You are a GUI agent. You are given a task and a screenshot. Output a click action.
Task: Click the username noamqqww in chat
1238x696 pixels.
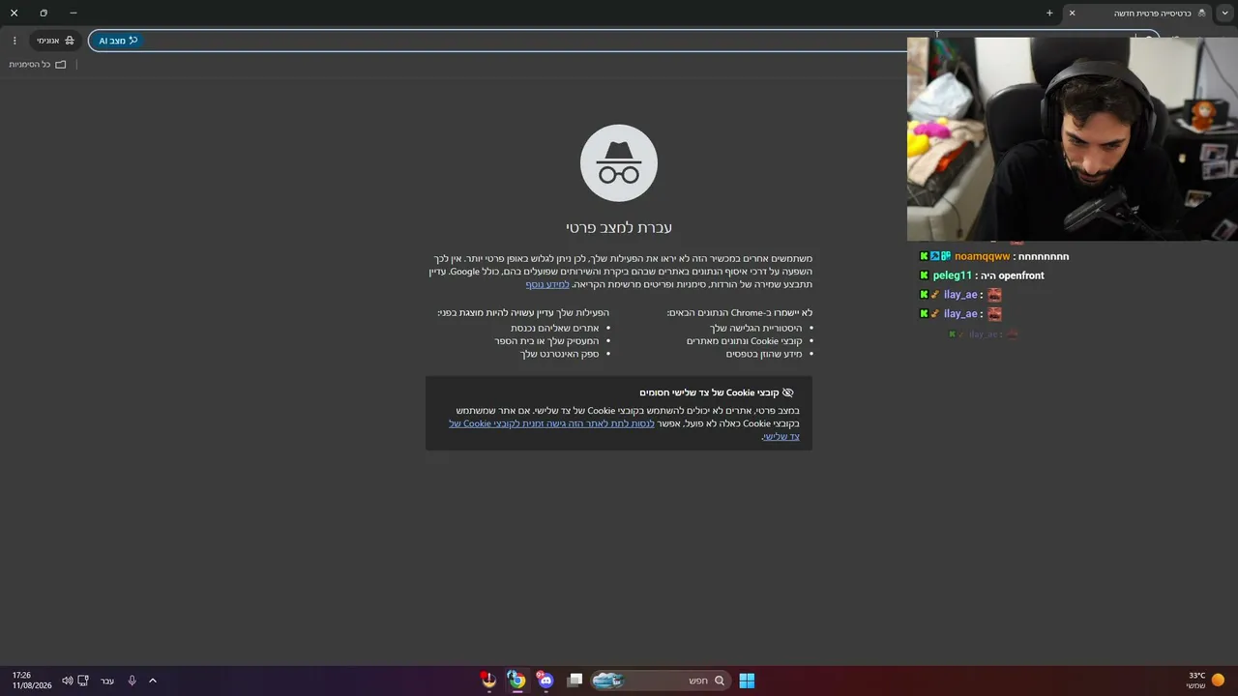coord(982,257)
